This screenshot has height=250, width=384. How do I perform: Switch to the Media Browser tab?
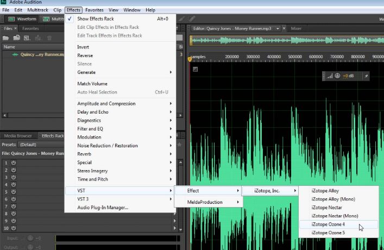18,136
